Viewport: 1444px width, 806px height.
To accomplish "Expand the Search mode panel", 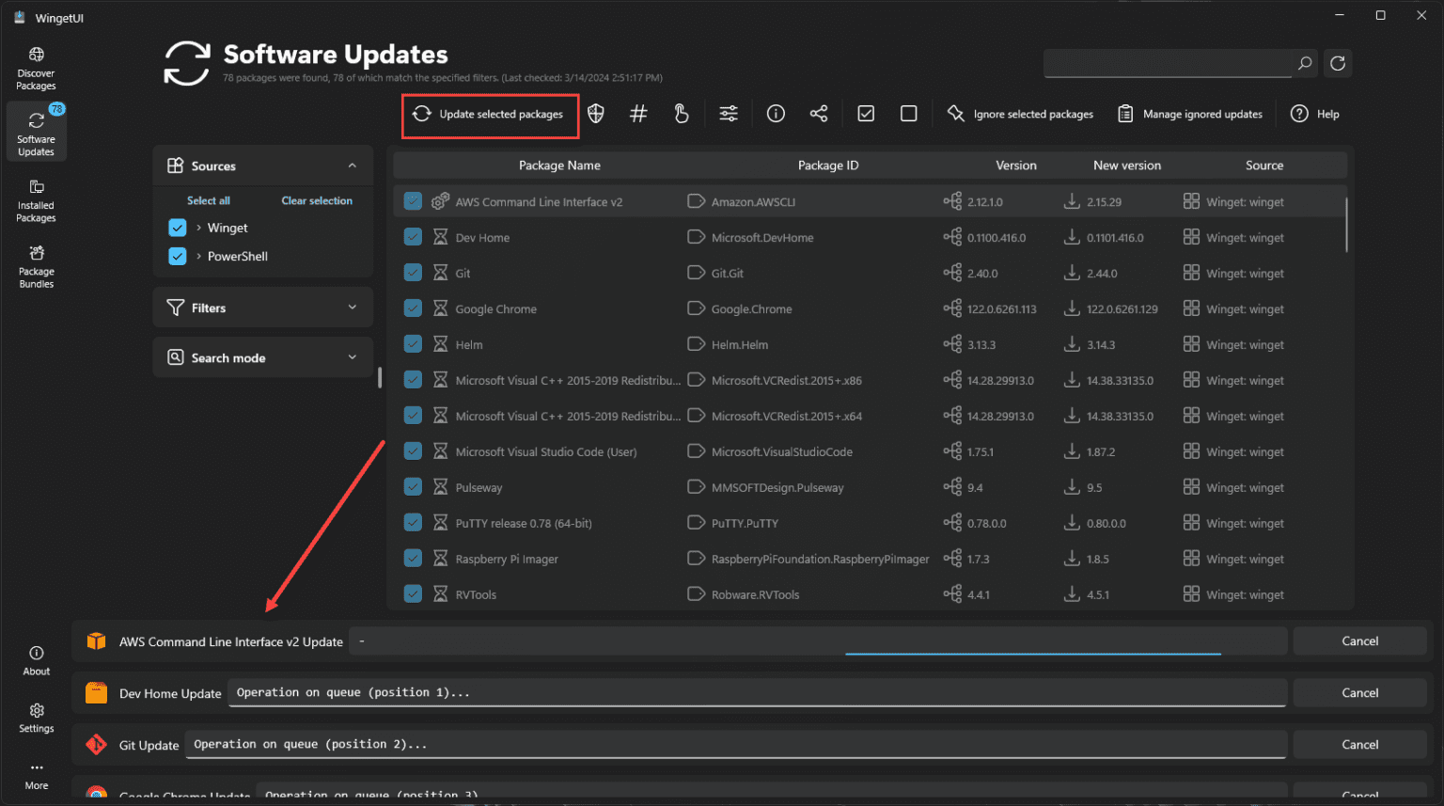I will [353, 357].
